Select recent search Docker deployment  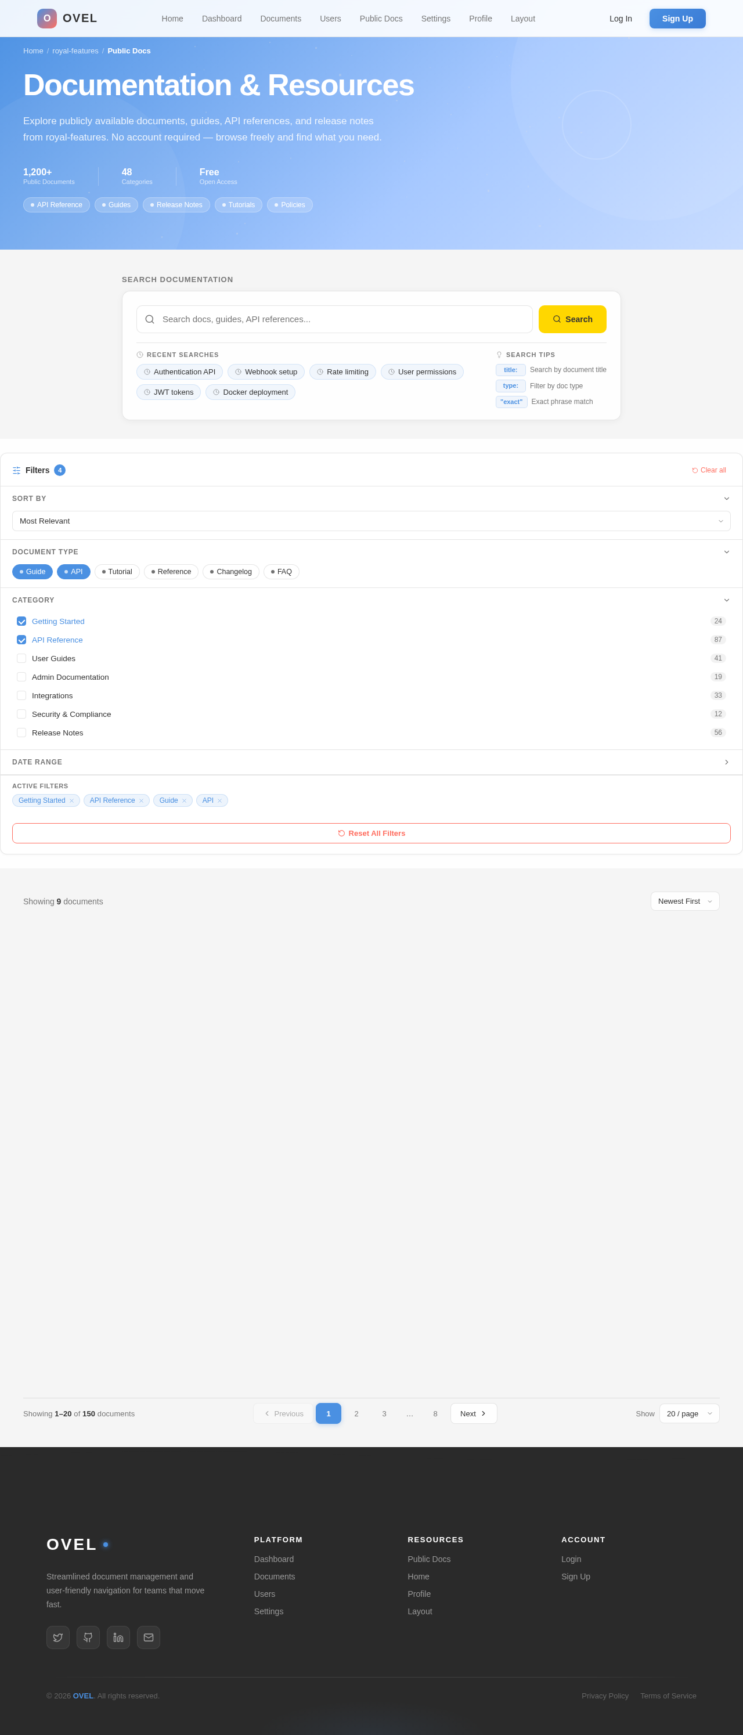[250, 392]
